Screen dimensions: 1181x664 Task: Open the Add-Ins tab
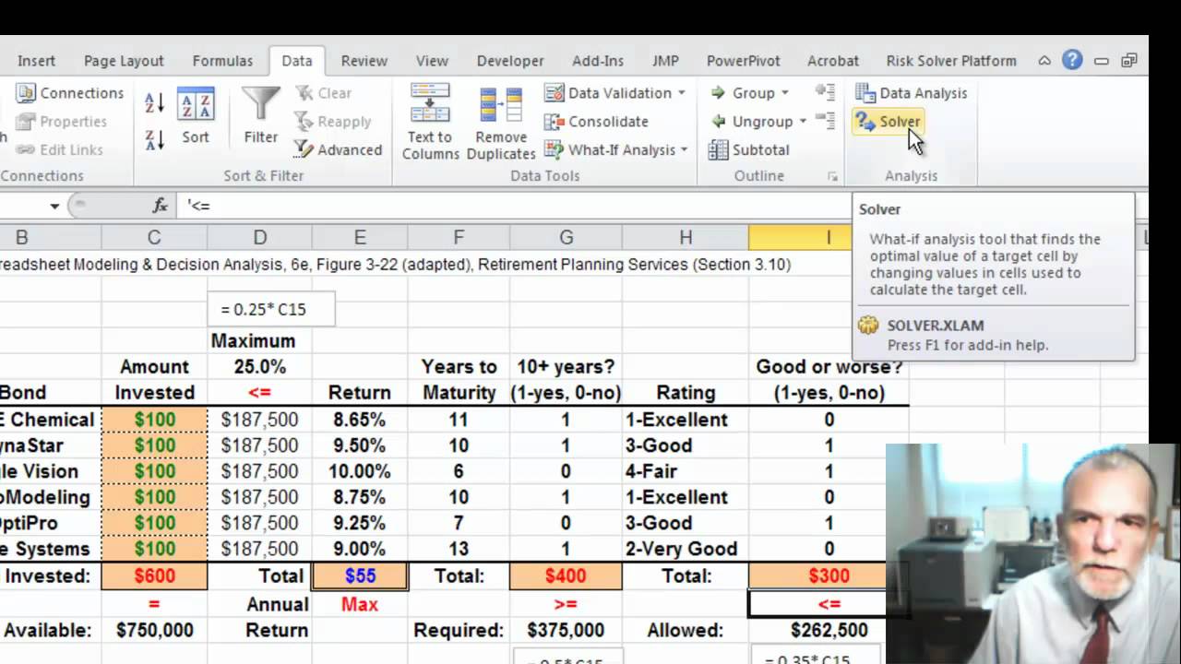(598, 60)
